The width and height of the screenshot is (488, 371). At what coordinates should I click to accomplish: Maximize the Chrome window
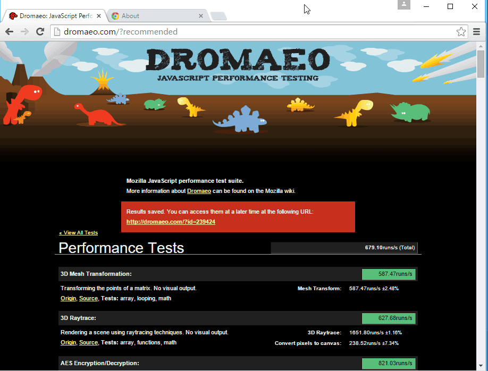[x=450, y=6]
